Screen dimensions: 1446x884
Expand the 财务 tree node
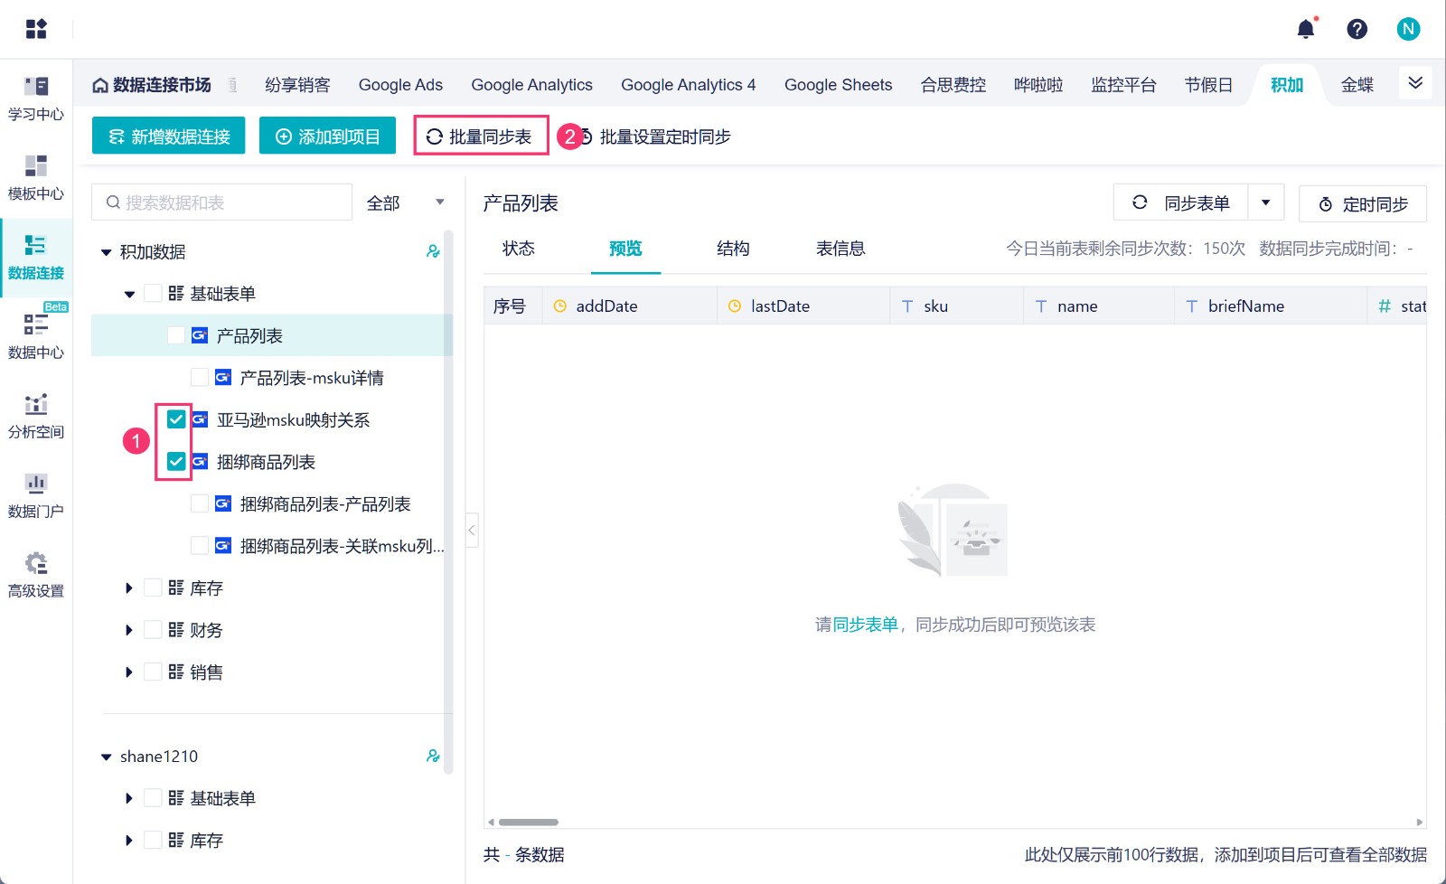coord(129,630)
